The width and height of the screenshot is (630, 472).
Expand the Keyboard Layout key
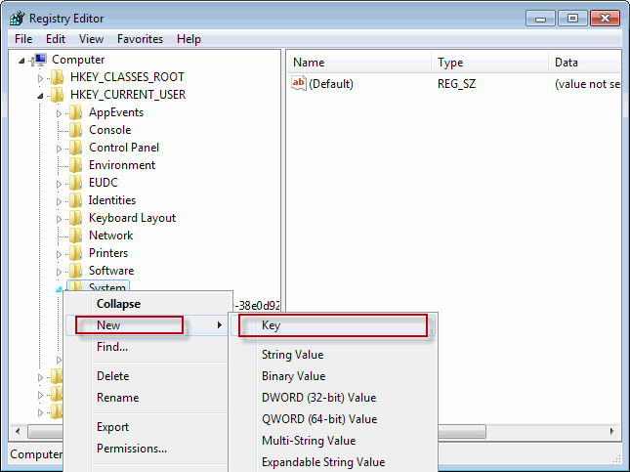click(59, 219)
